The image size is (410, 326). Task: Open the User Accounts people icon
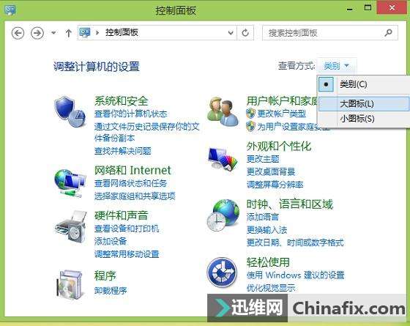223,112
